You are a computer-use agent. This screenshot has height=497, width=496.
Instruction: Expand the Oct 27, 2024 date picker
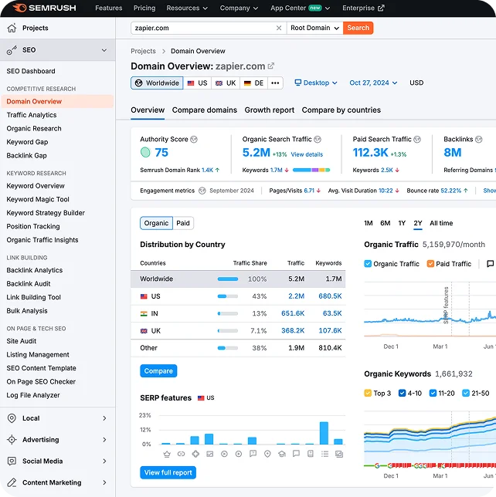click(x=373, y=83)
